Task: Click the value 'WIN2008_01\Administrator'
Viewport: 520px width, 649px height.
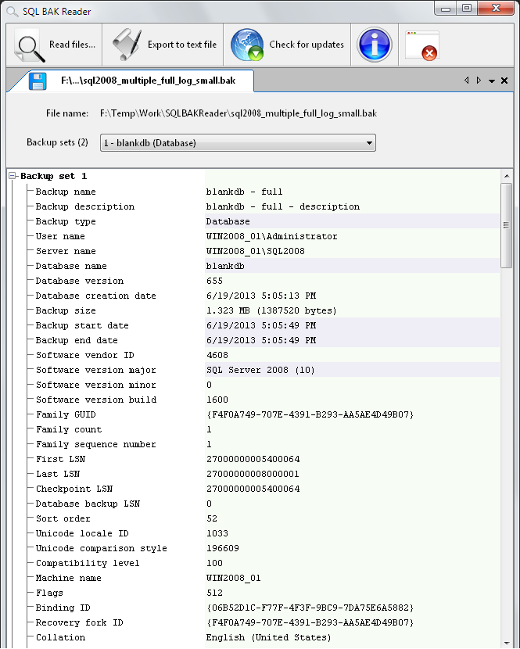Action: [271, 236]
